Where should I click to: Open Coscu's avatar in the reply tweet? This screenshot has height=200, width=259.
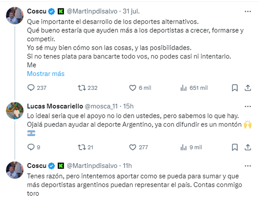pyautogui.click(x=14, y=169)
